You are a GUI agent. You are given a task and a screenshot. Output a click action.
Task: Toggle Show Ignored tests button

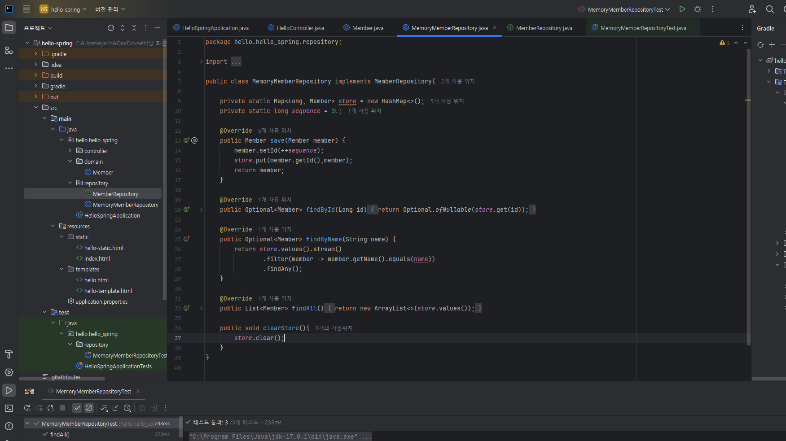(x=89, y=408)
